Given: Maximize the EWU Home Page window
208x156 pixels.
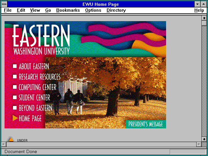Looking at the screenshot, I should 204,4.
